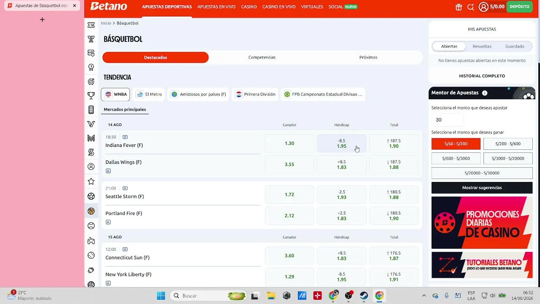Open the V-shaped logo icon in sidebar

tap(91, 124)
